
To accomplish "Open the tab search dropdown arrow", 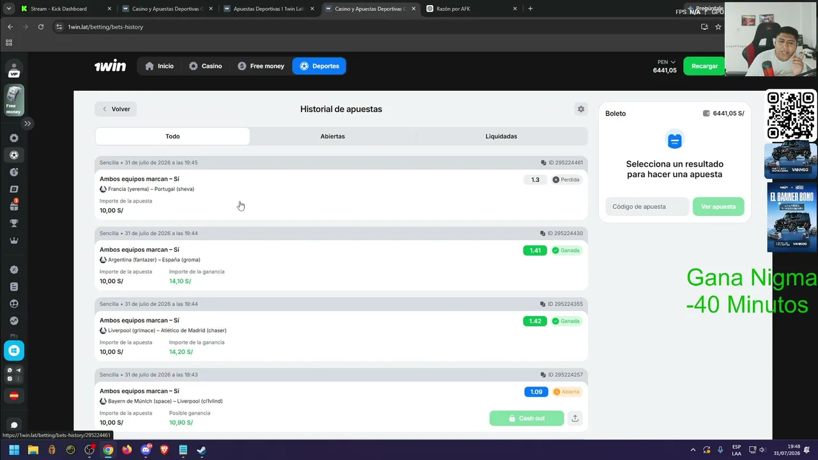I will coord(8,9).
